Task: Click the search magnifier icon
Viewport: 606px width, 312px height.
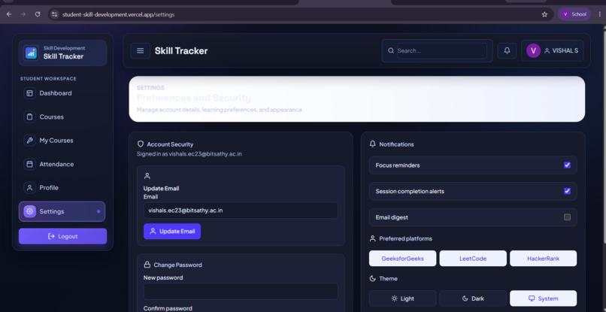Action: coord(391,50)
